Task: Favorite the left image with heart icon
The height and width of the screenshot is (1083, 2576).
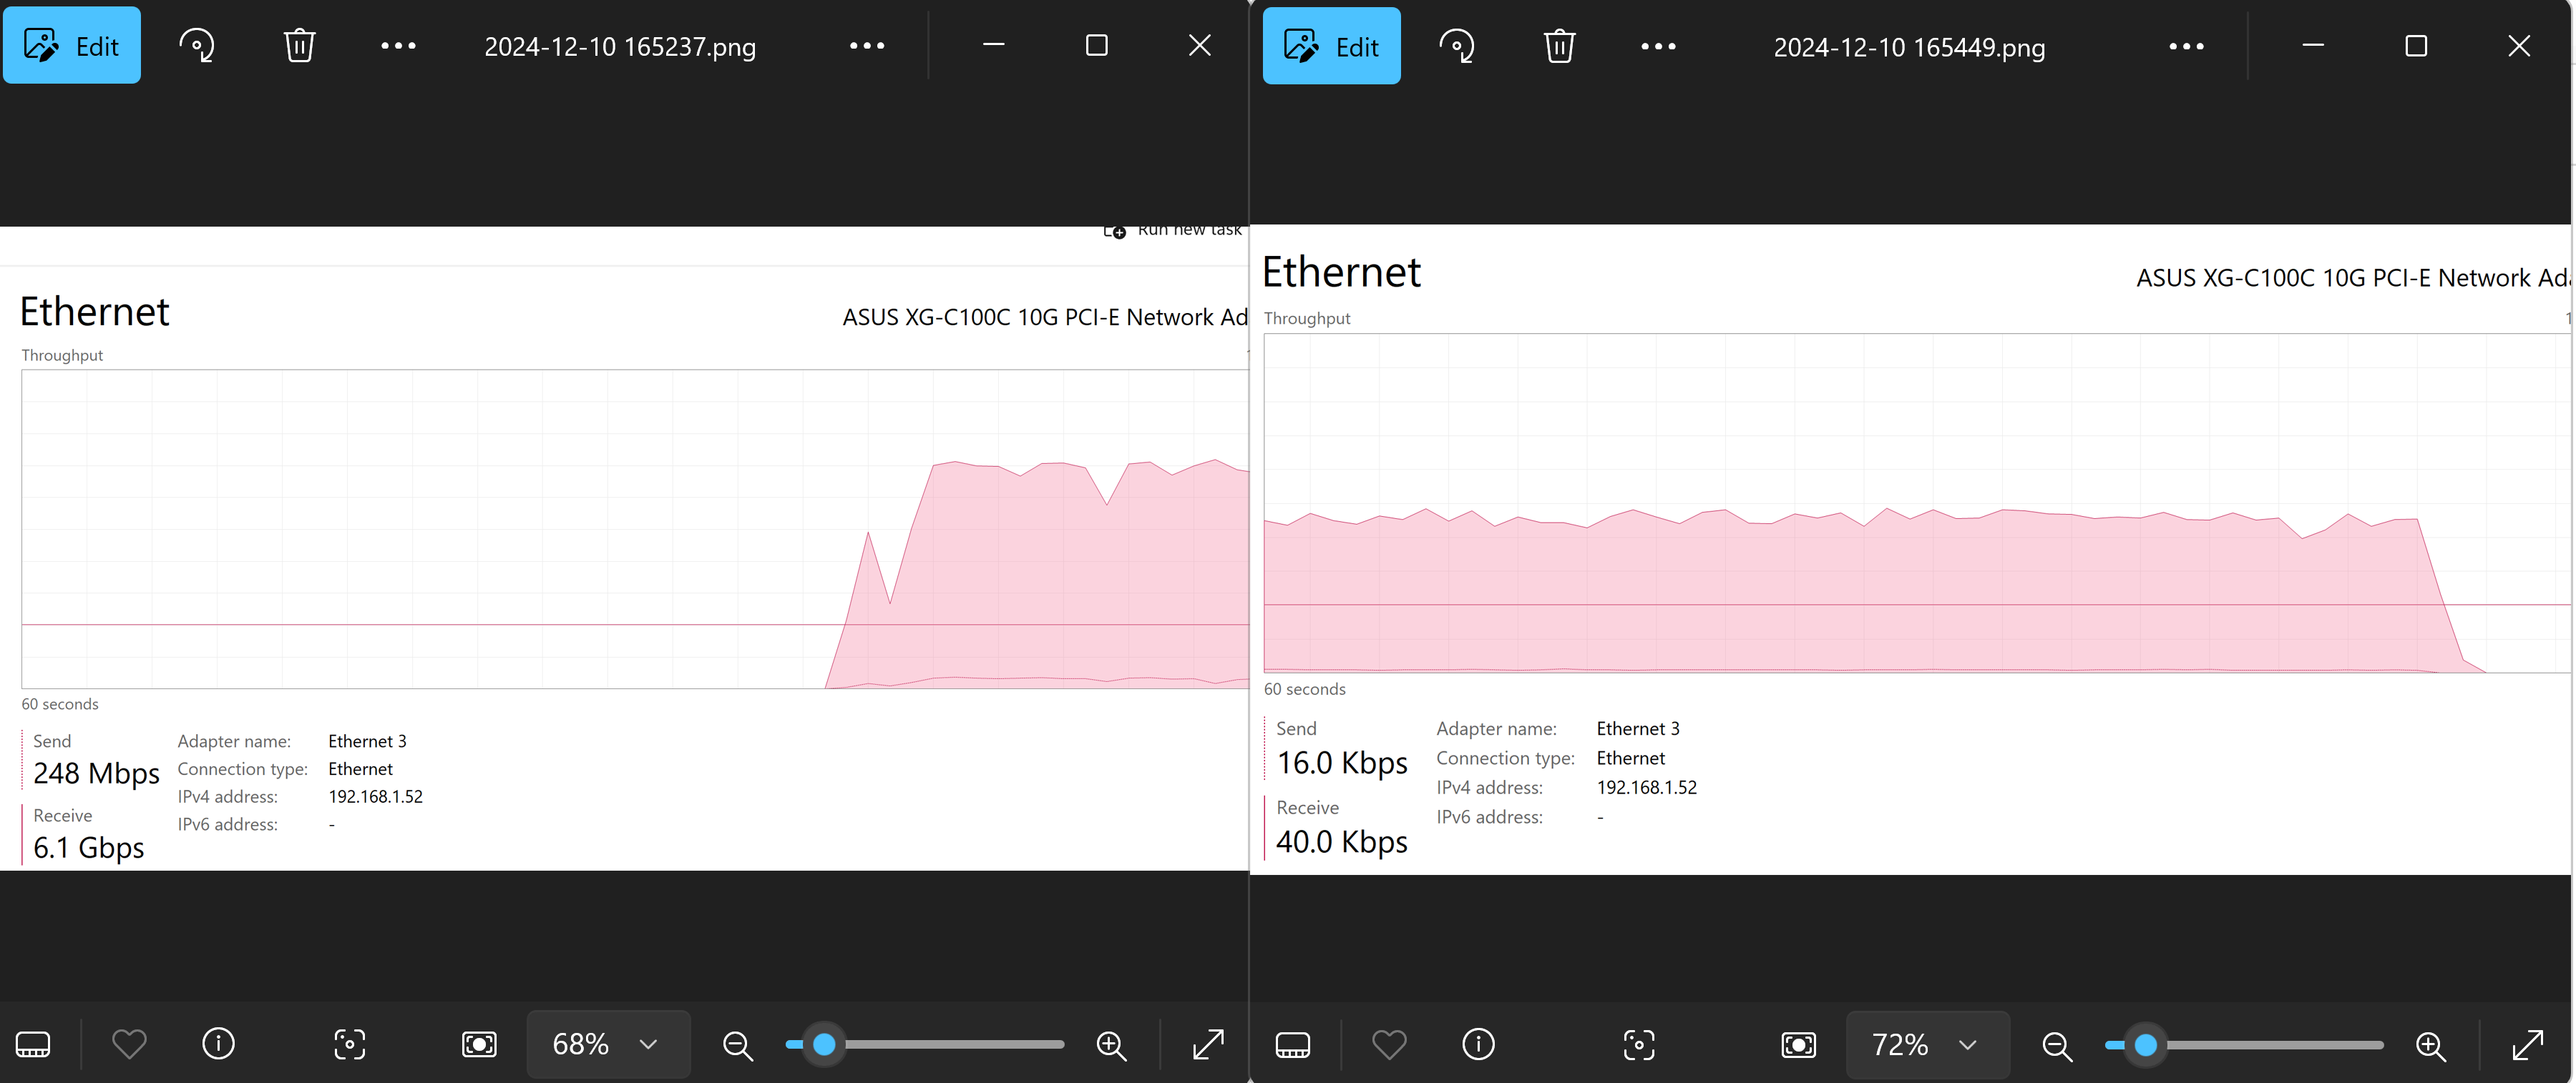Action: (129, 1045)
